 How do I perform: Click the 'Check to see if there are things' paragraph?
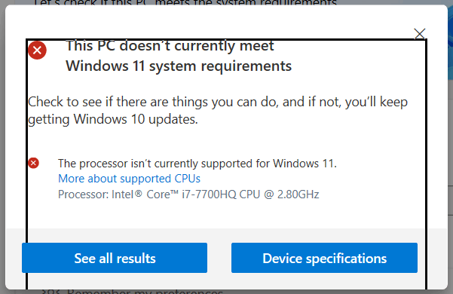[x=218, y=103]
